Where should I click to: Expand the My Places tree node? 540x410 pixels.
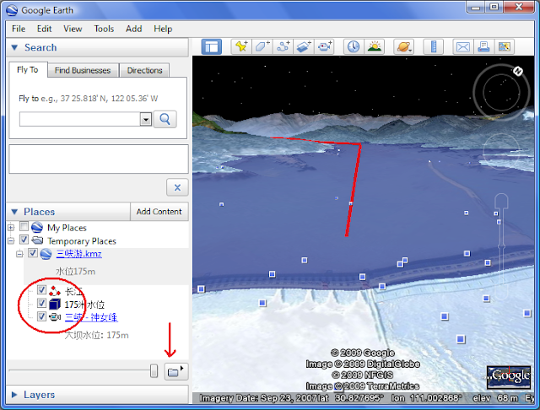(11, 227)
